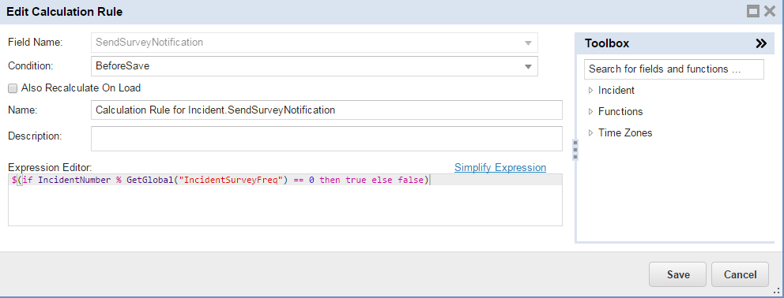Enable Also Recalculate On Load checkbox
The image size is (784, 298).
coord(13,88)
